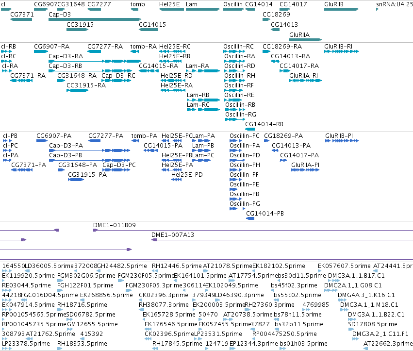
Task: Select the Oscillin-RG transcript glyph
Action: (235, 119)
